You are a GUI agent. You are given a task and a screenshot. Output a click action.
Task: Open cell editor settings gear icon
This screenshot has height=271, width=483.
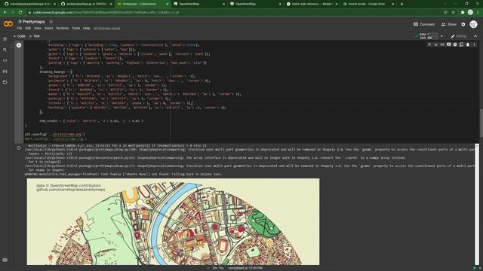point(455,45)
